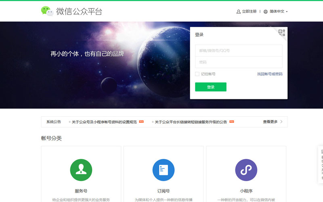
Task: Click the 订阅号 card title
Action: tap(164, 191)
